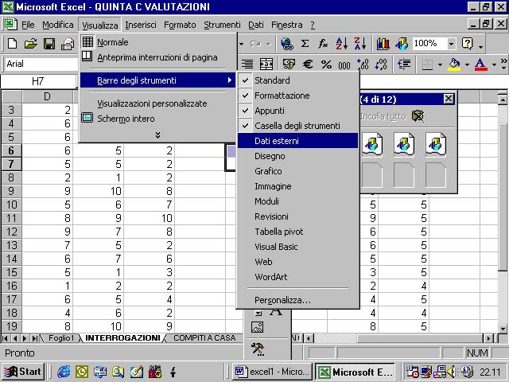Click the Drawing toolbar icon
Viewport: 509px width, 382px height.
pos(402,44)
